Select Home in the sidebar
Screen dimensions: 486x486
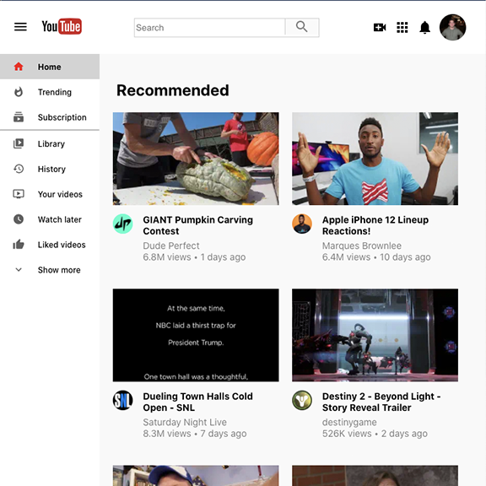(50, 67)
